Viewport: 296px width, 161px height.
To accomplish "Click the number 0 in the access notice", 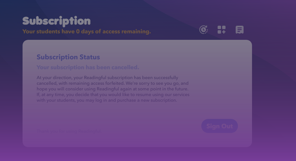I will [x=78, y=31].
